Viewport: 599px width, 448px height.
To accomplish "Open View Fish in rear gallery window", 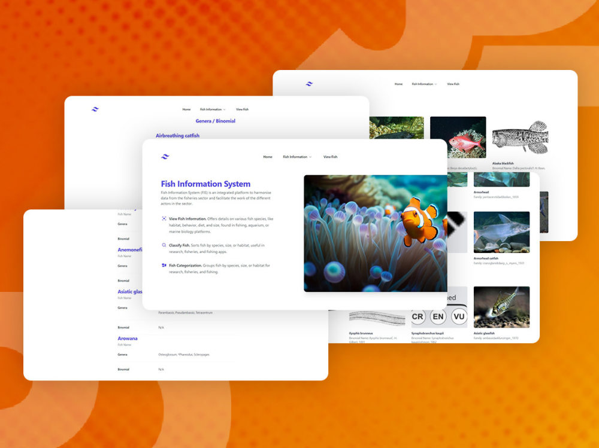I will point(453,84).
